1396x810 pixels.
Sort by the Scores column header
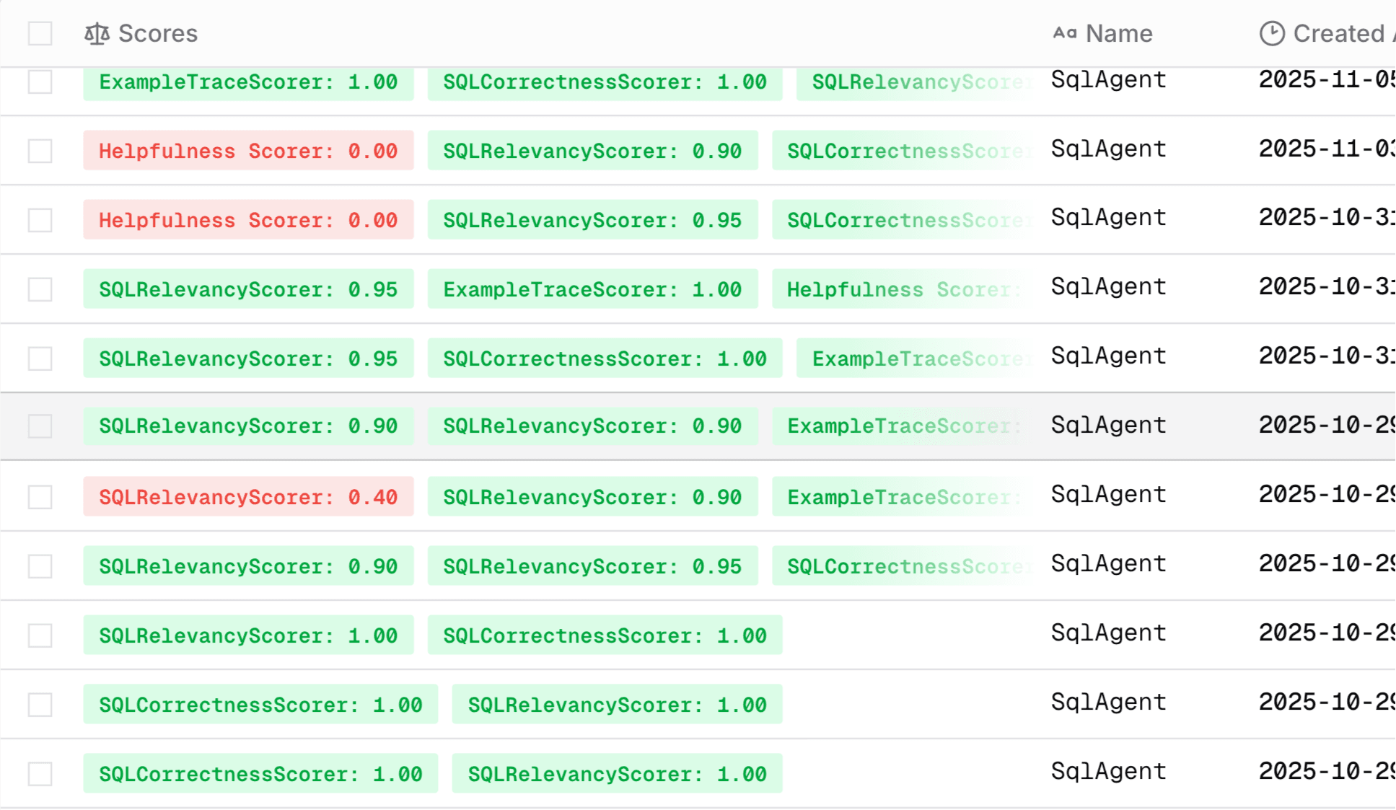157,34
